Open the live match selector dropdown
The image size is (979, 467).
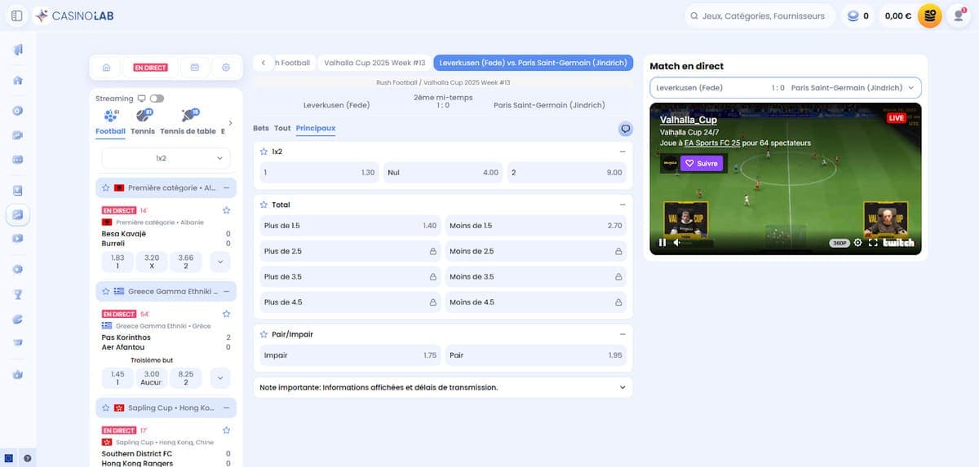pyautogui.click(x=786, y=87)
